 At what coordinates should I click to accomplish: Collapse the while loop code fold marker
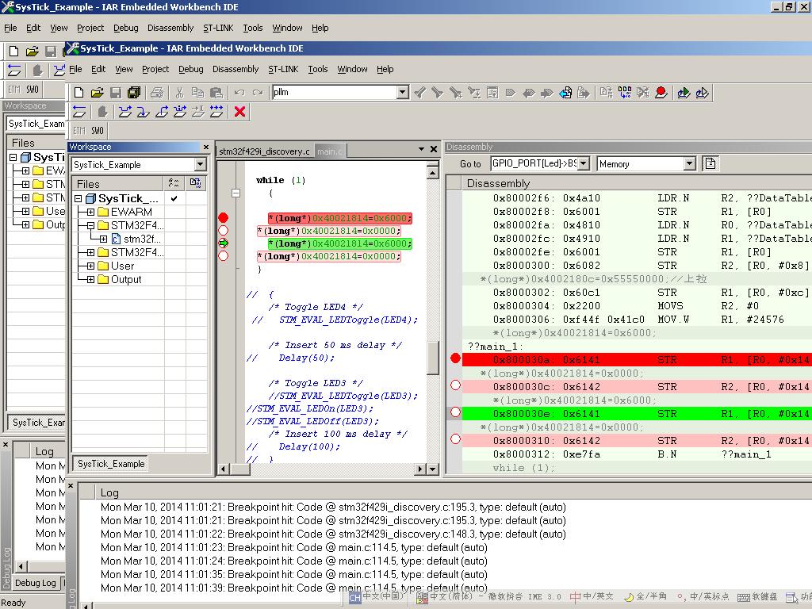click(x=236, y=193)
